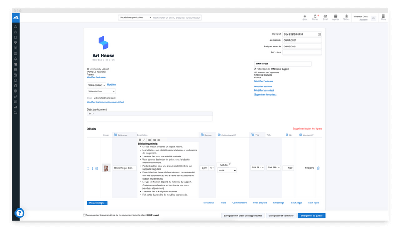Toggle visibility of the Remise column
Screen dimensions: 400x229
[x=202, y=135]
